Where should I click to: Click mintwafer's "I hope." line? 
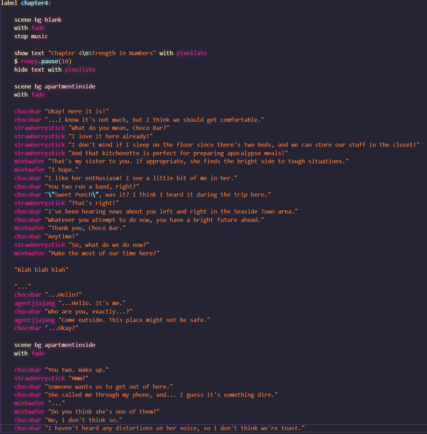point(63,170)
